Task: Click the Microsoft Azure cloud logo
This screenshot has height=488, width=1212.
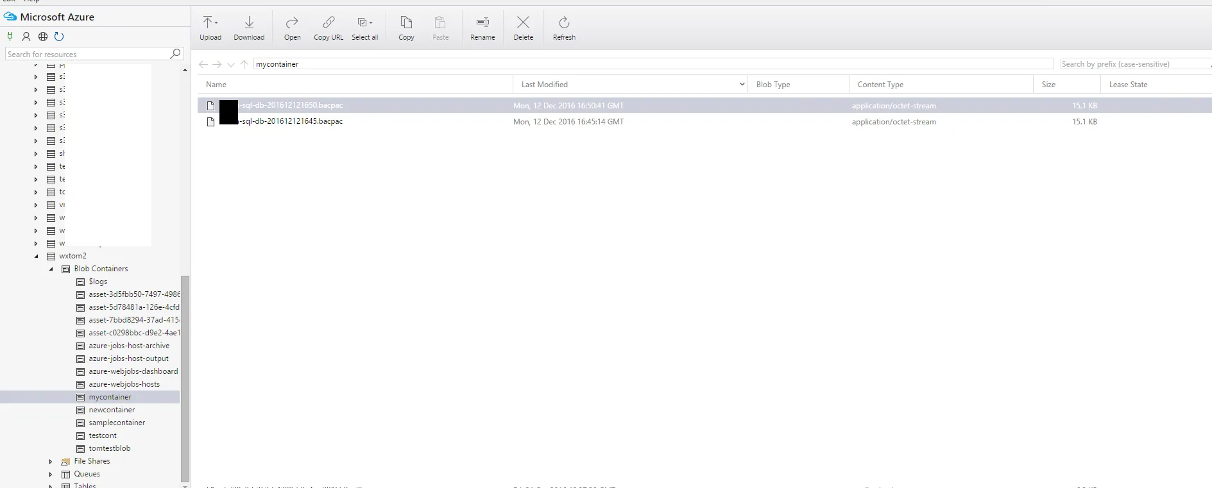Action: (10, 17)
